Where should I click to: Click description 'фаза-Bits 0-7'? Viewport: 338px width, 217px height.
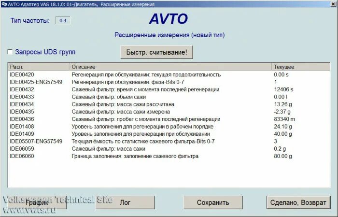168,82
